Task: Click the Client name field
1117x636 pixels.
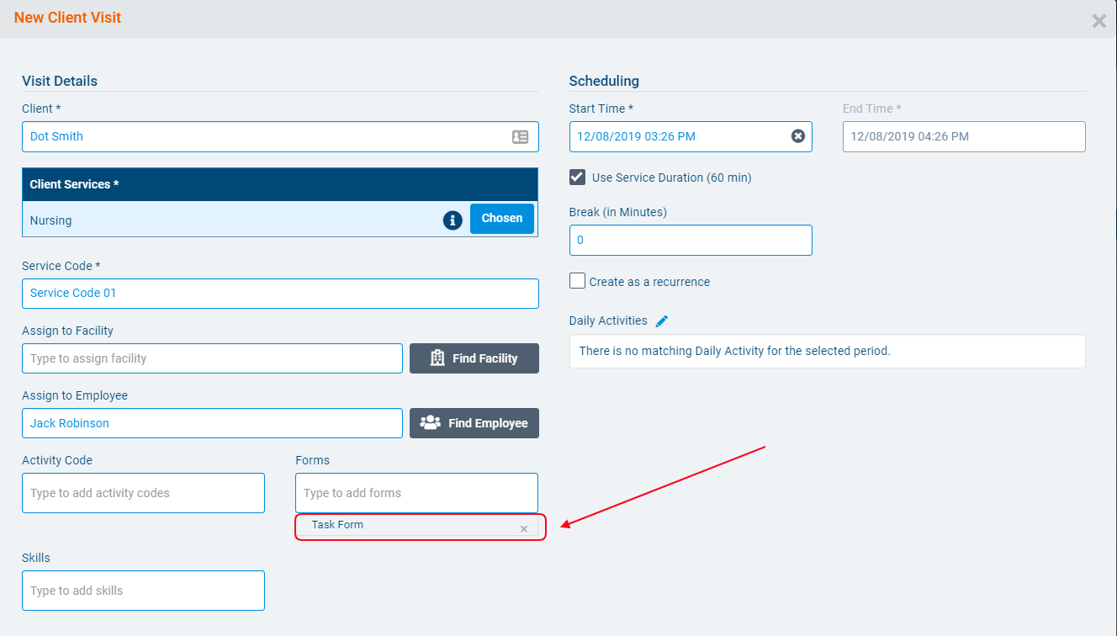Action: tap(261, 136)
